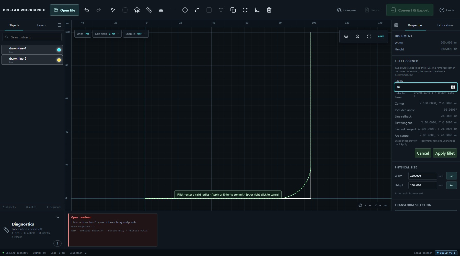
Task: Pick the arc drawing tool
Action: (x=197, y=10)
